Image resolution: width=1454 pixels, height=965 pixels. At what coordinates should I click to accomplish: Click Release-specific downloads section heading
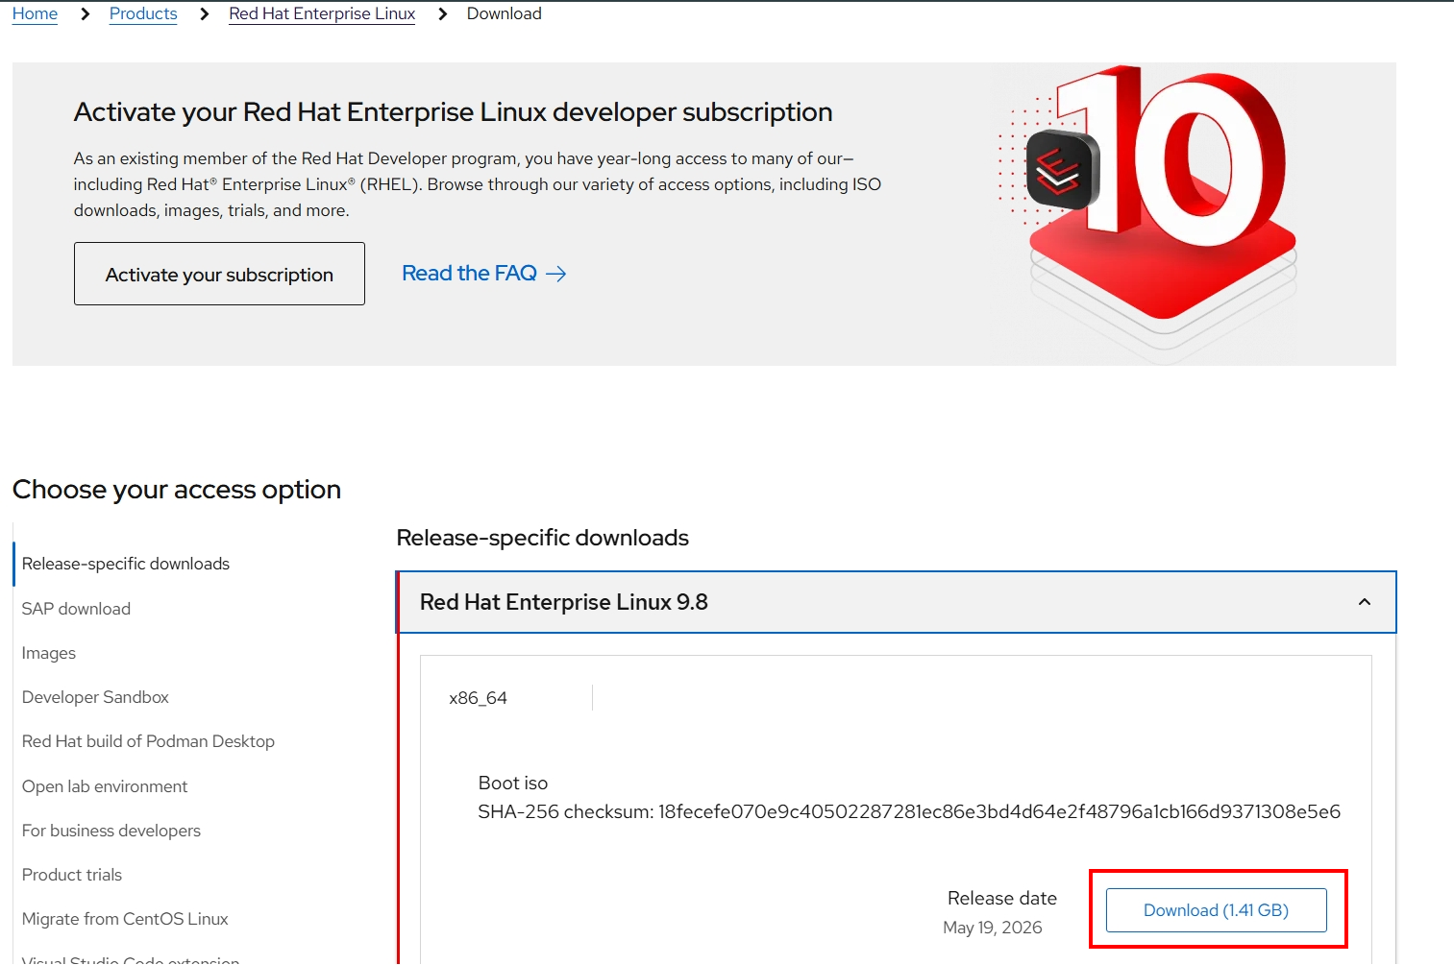[543, 538]
